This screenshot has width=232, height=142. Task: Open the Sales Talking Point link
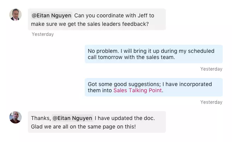137,90
